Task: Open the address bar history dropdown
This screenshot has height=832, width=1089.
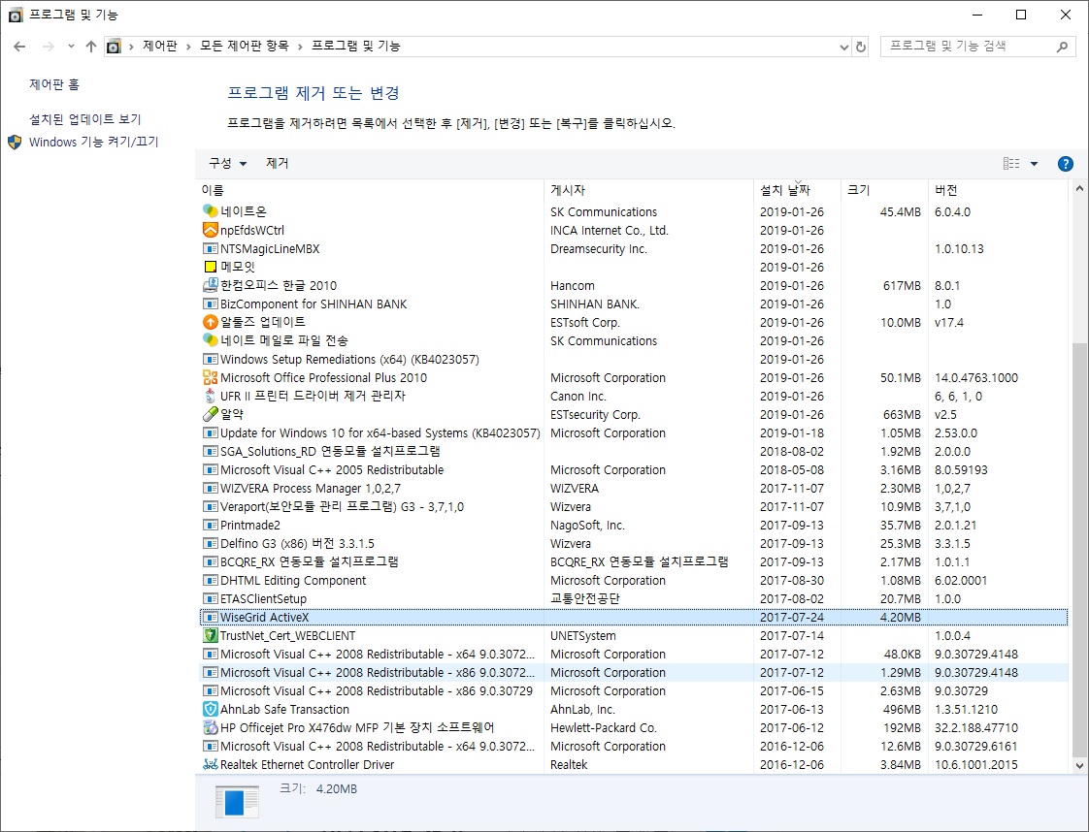Action: 843,47
